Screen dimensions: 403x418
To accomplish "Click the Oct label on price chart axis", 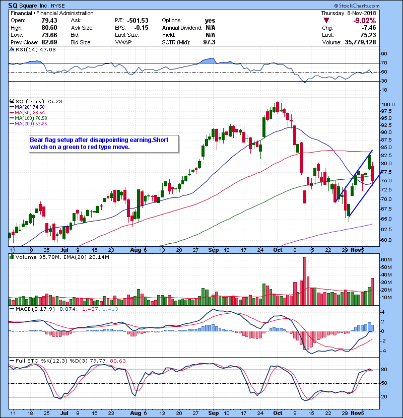I will (278, 250).
